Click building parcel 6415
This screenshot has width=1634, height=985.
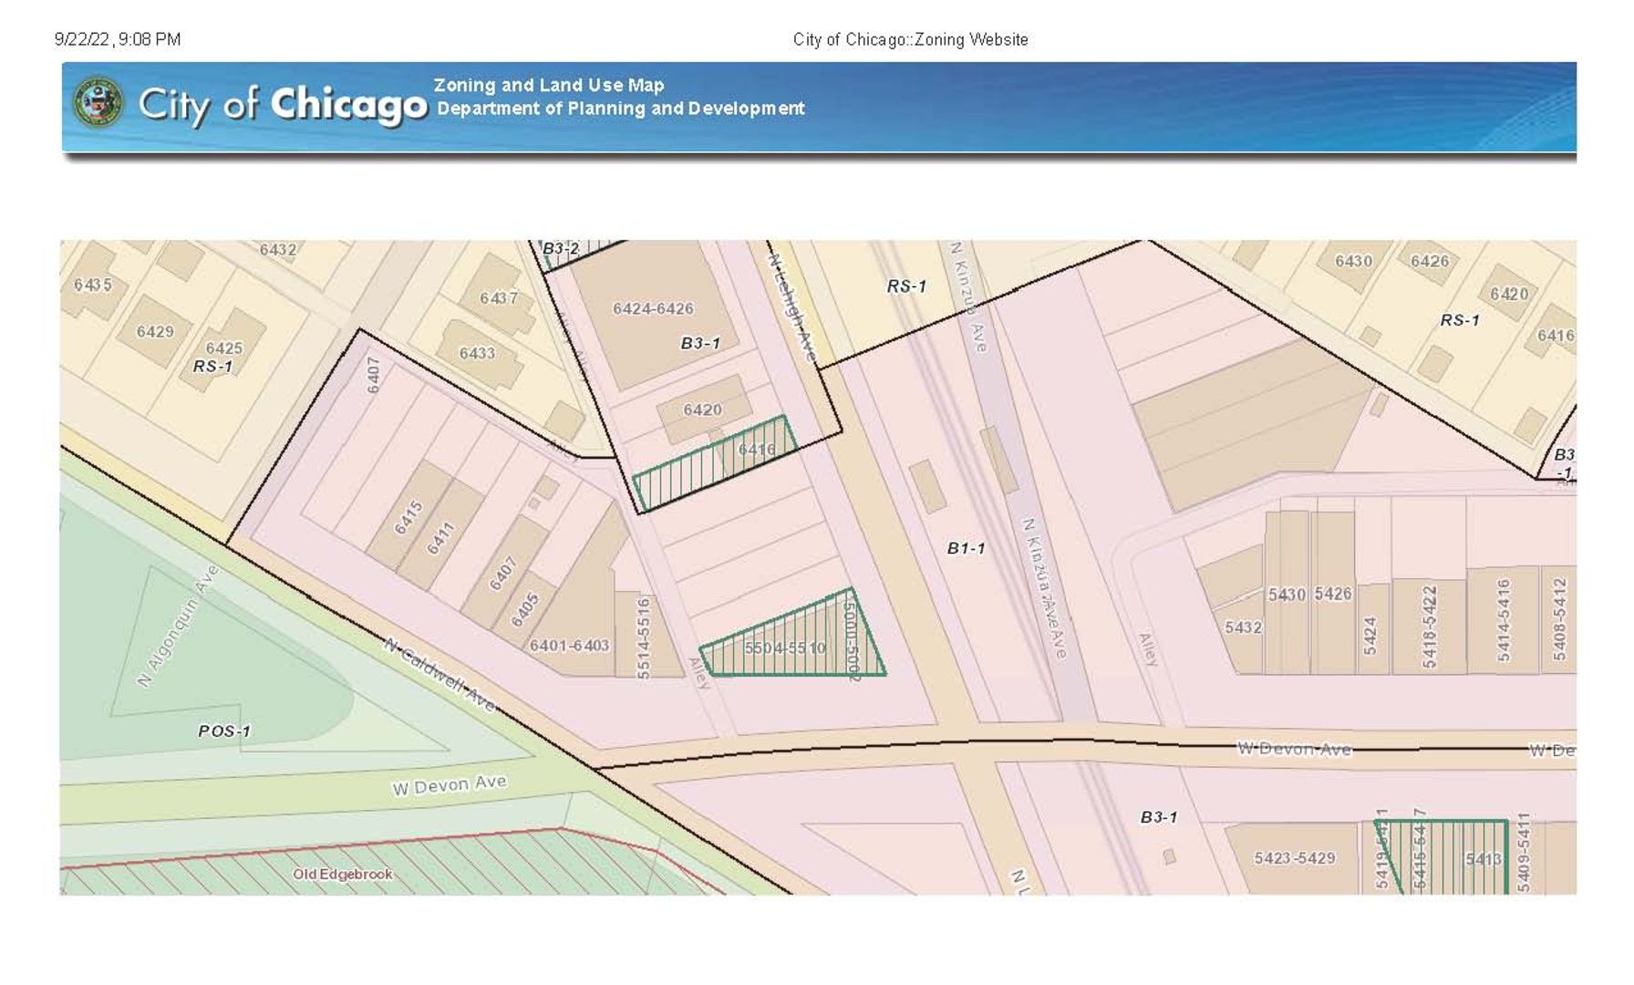[x=408, y=517]
